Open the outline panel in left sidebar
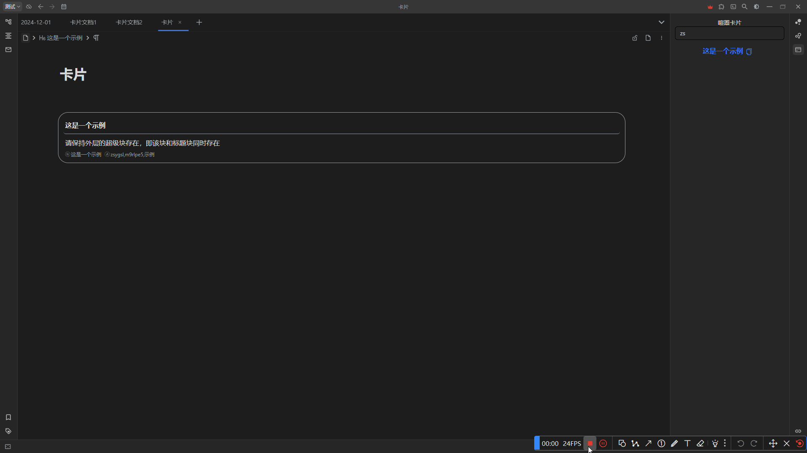The width and height of the screenshot is (807, 453). pyautogui.click(x=8, y=36)
